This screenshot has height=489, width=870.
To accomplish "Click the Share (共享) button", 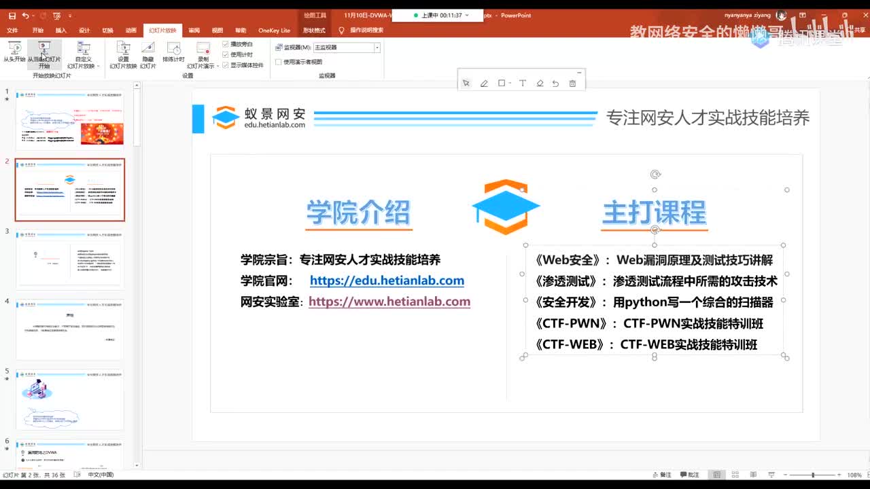I will coord(859,31).
